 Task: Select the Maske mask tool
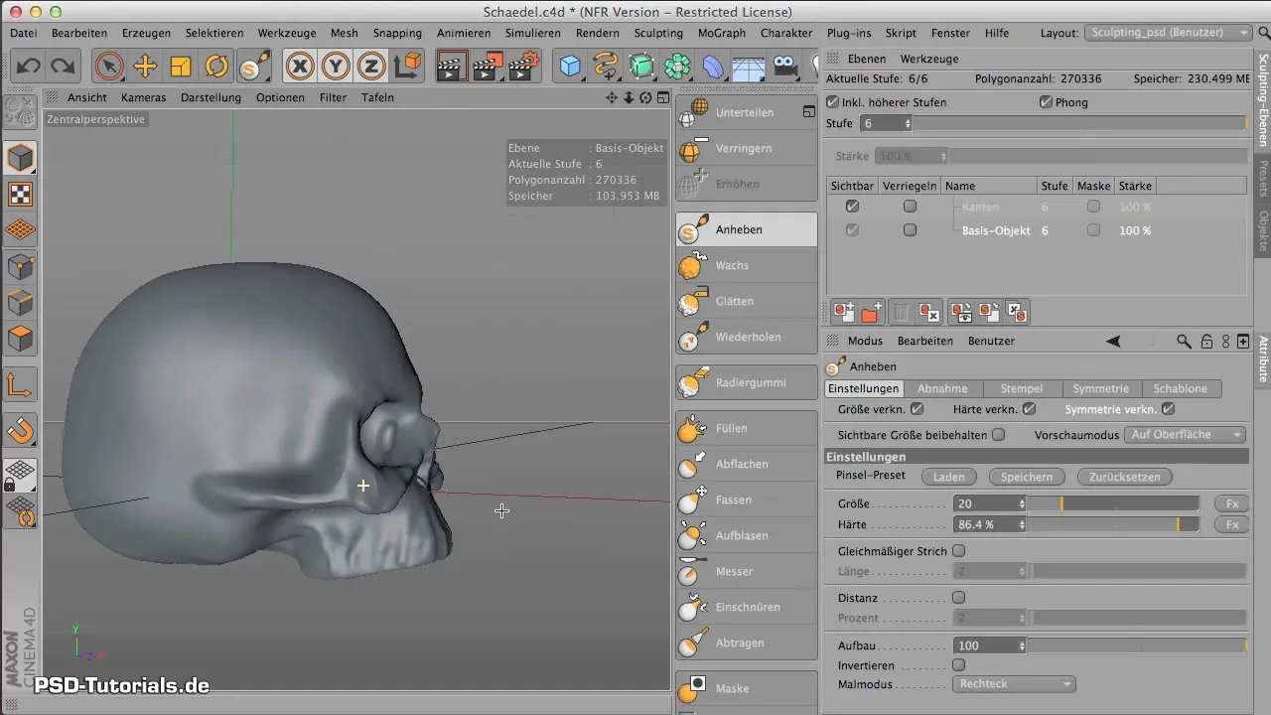point(747,688)
